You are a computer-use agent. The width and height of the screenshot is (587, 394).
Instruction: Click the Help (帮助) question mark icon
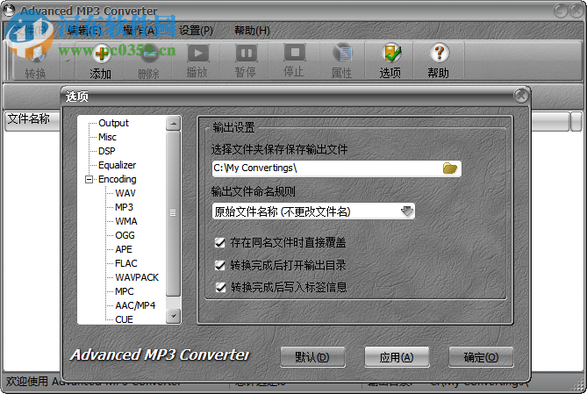(439, 54)
